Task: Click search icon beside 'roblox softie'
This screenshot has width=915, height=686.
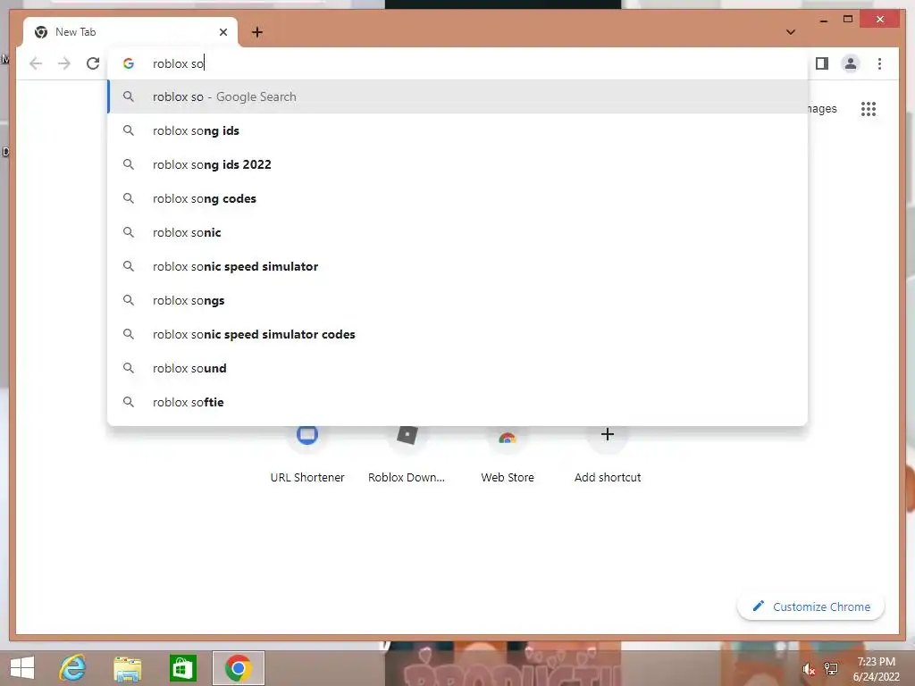Action: click(129, 402)
